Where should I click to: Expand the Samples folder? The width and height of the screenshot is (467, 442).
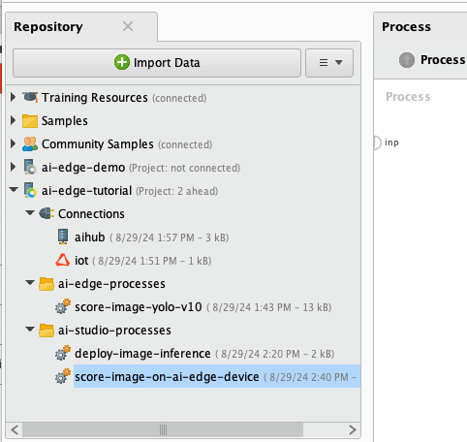pos(13,120)
